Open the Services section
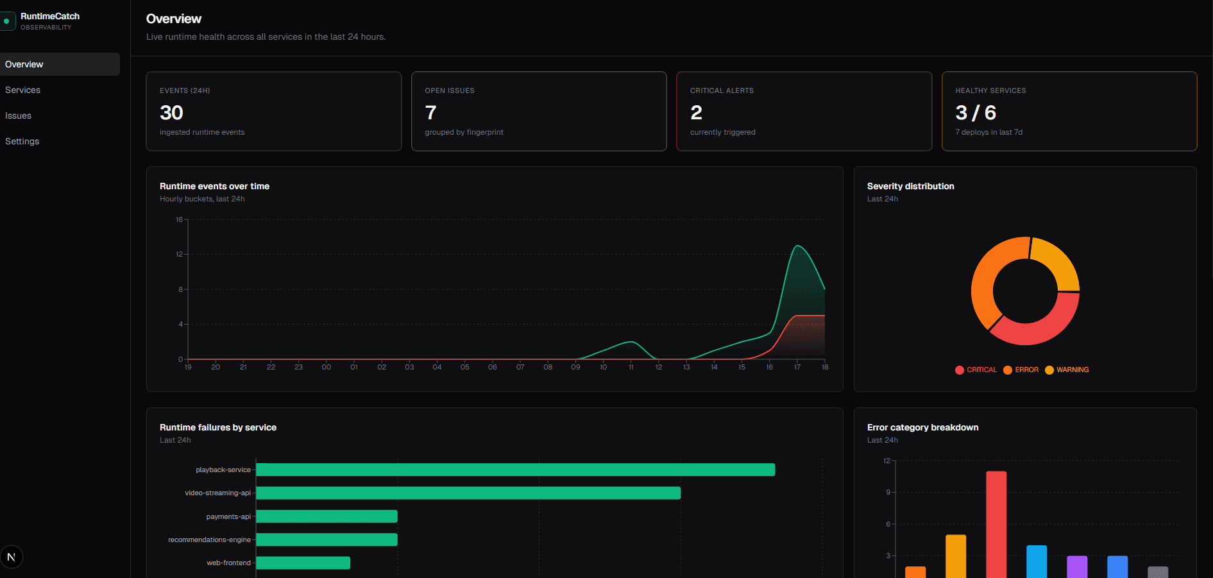Image resolution: width=1213 pixels, height=578 pixels. (x=60, y=90)
